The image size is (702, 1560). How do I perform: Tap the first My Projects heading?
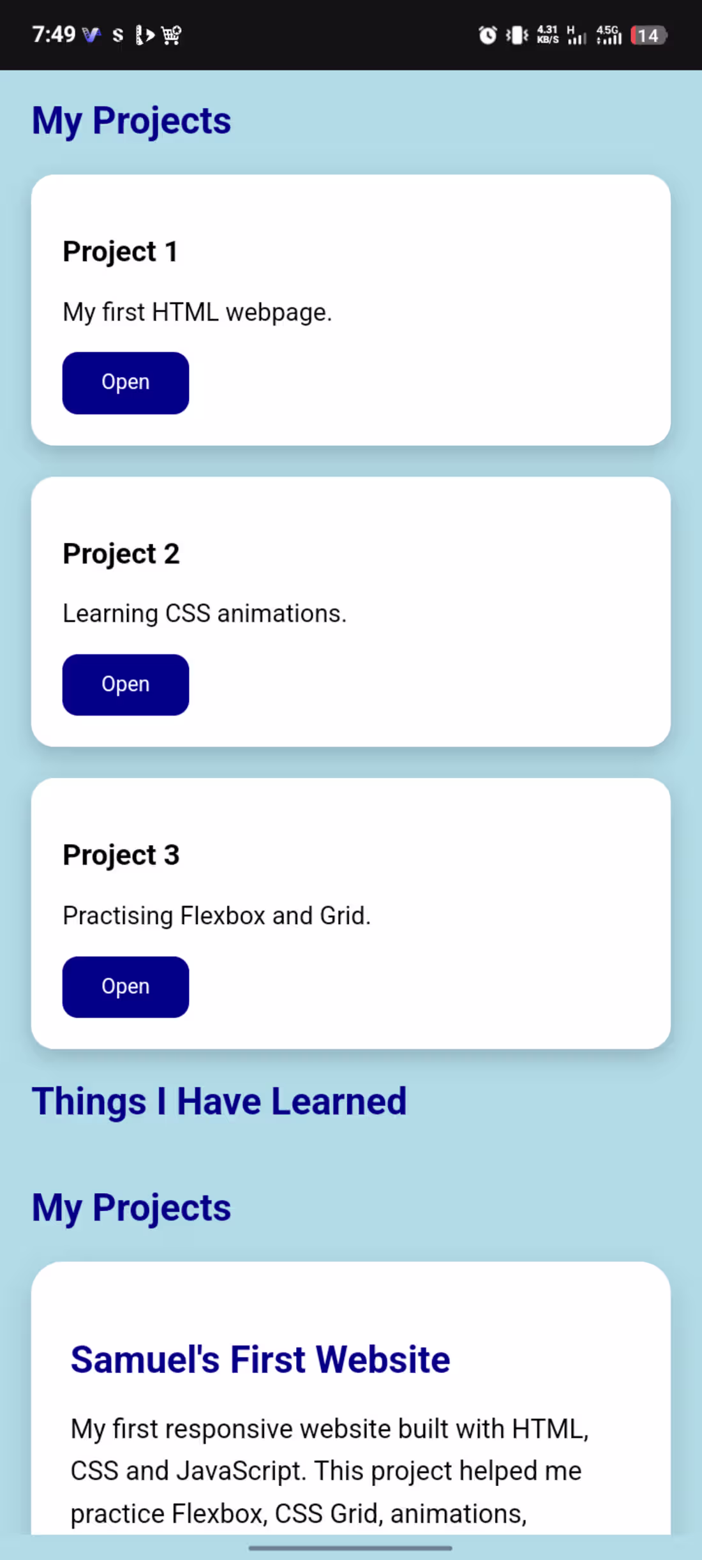[x=131, y=121]
